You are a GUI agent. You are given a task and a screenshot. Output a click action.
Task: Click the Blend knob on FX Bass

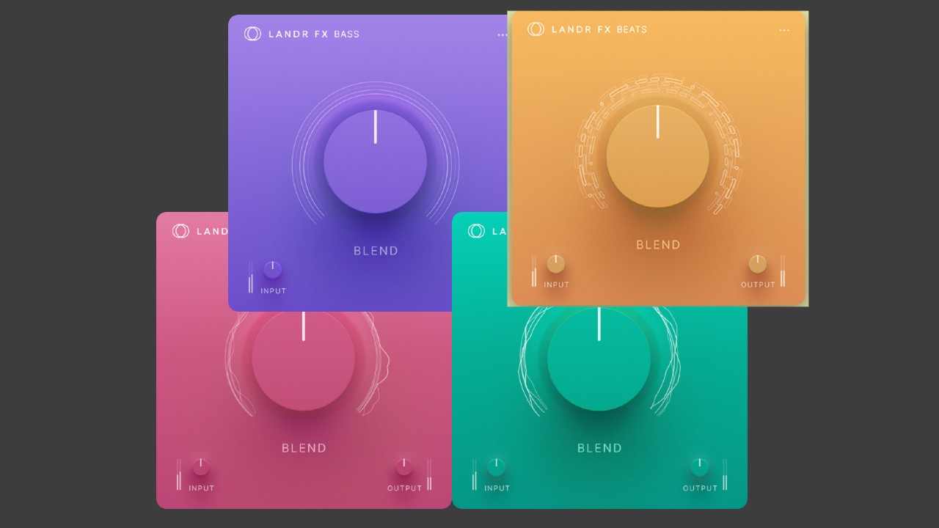375,160
